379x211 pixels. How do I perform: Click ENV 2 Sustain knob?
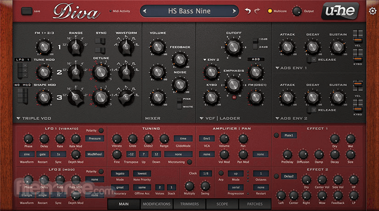tap(338, 97)
